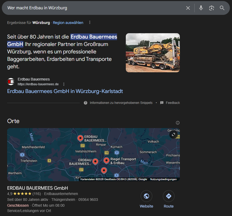Select Riegel Transport & Erdbau map pin
Screen dimensions: 232x216
point(106,160)
